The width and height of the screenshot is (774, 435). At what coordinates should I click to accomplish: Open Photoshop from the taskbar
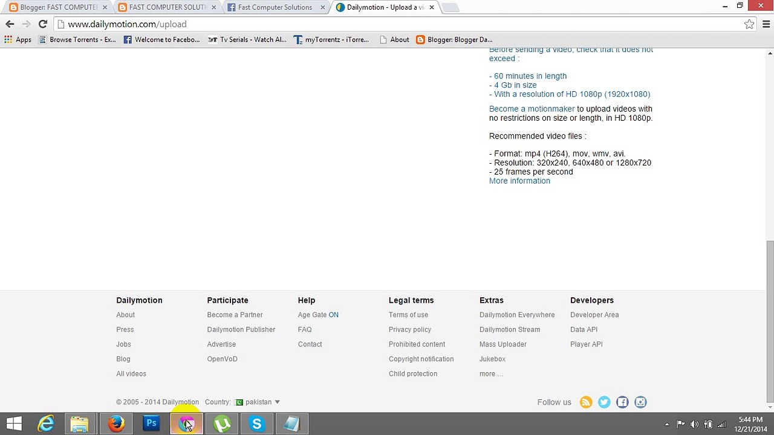click(151, 424)
